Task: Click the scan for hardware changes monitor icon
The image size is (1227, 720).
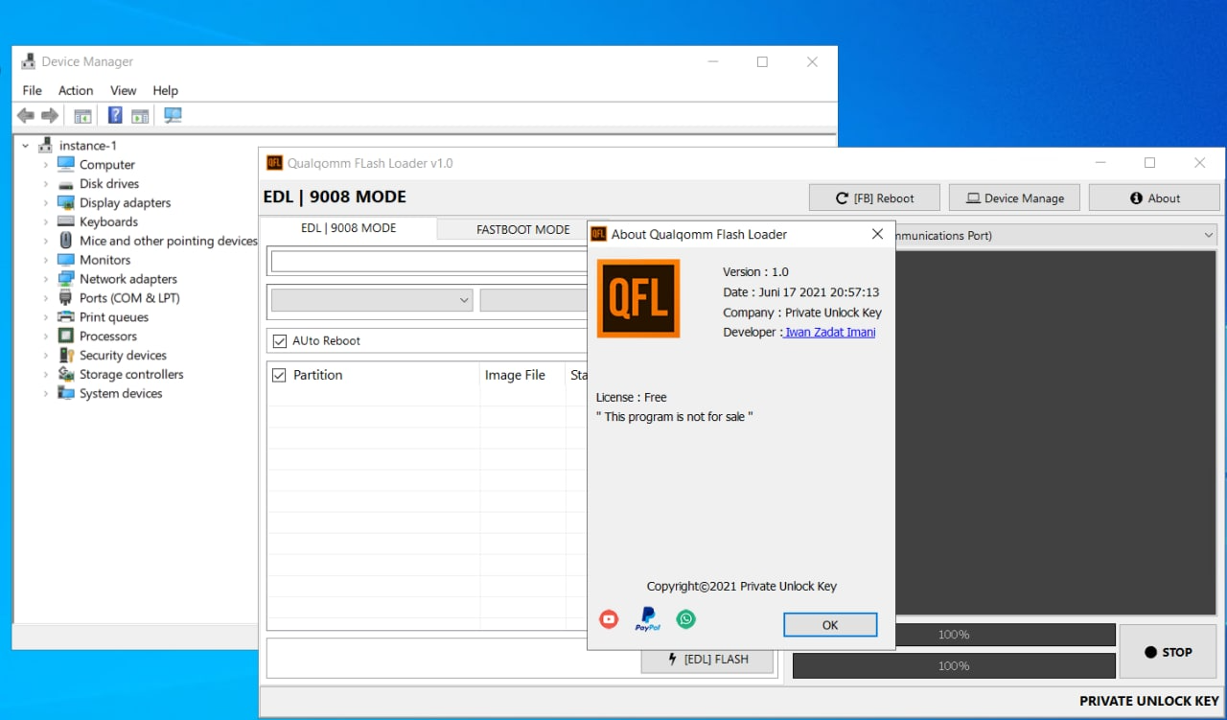Action: point(173,116)
